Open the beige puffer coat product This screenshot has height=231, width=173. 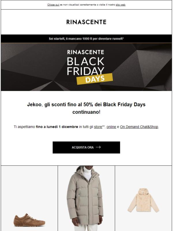(x=86, y=199)
